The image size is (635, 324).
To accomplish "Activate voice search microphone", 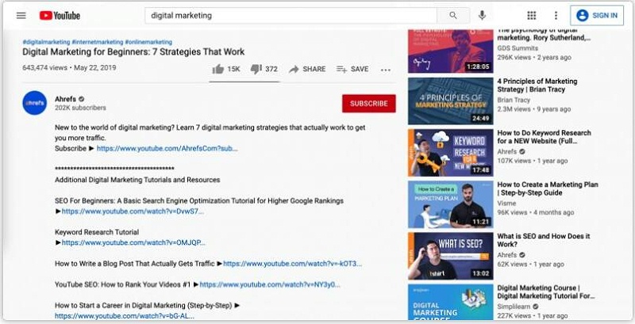I will [x=482, y=16].
